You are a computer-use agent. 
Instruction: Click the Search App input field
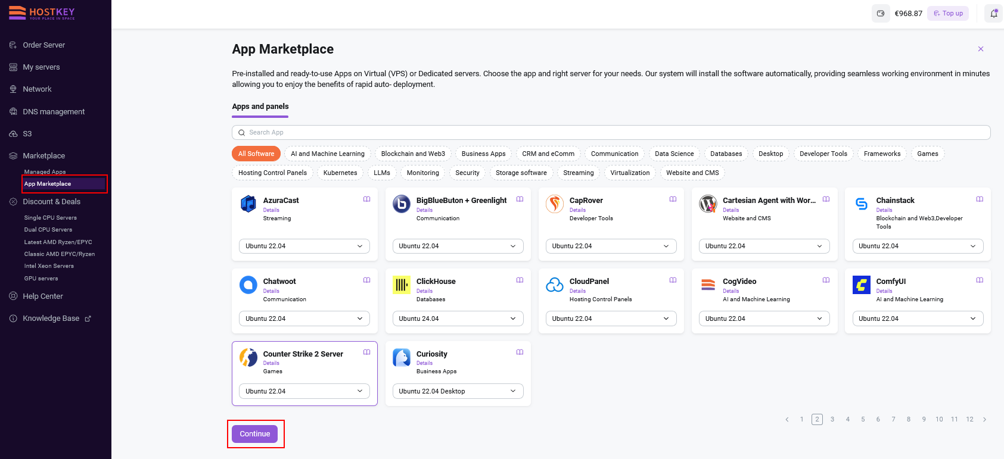click(611, 132)
